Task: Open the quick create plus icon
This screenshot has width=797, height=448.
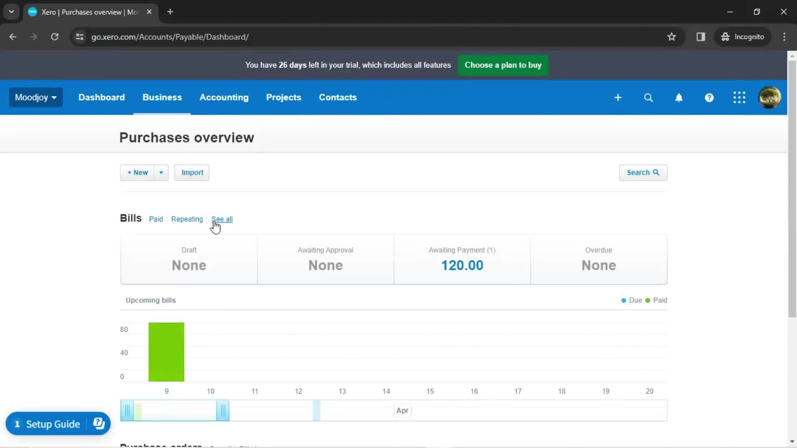Action: tap(618, 97)
